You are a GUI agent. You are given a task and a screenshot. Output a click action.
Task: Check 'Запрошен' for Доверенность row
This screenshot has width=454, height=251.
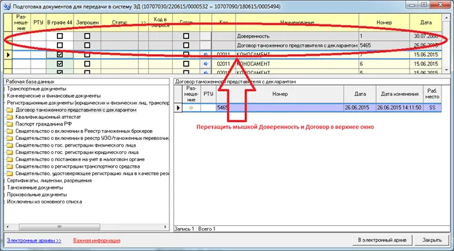[87, 36]
